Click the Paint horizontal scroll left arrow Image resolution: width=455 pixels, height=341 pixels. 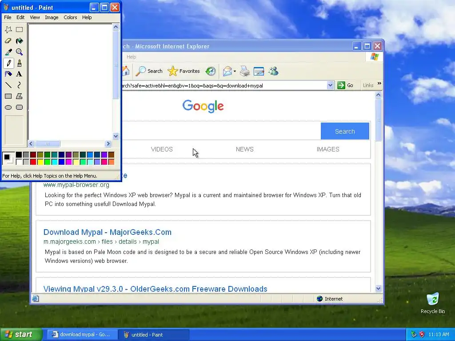32,143
